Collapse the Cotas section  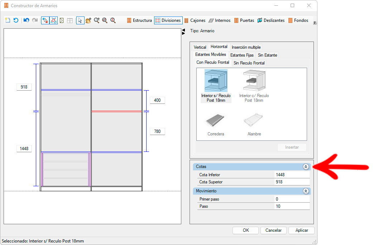click(x=306, y=167)
